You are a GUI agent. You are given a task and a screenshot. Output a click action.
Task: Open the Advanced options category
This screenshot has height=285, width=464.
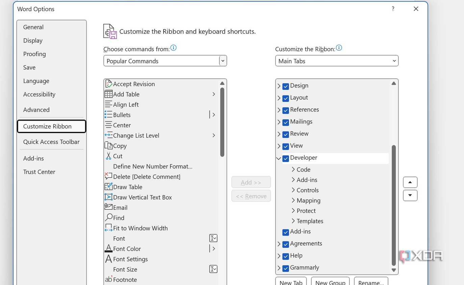tap(36, 110)
